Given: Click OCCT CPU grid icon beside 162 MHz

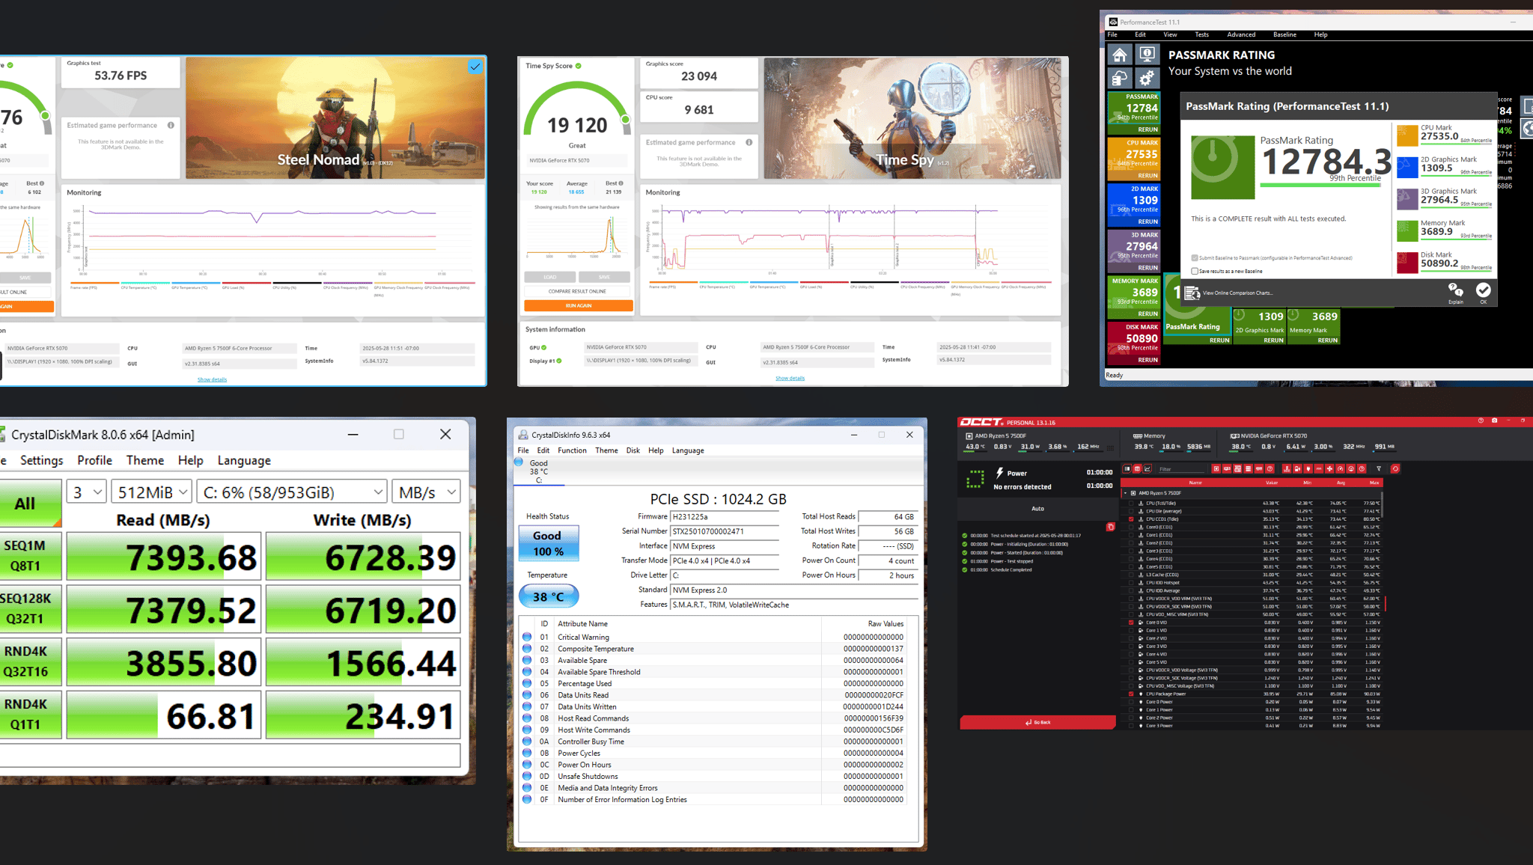Looking at the screenshot, I should point(1110,447).
